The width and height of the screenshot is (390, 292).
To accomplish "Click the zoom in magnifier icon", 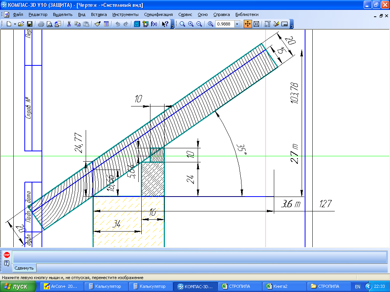I will tap(190, 24).
